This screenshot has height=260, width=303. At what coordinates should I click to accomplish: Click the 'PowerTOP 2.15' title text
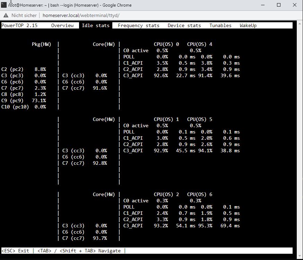click(x=19, y=26)
